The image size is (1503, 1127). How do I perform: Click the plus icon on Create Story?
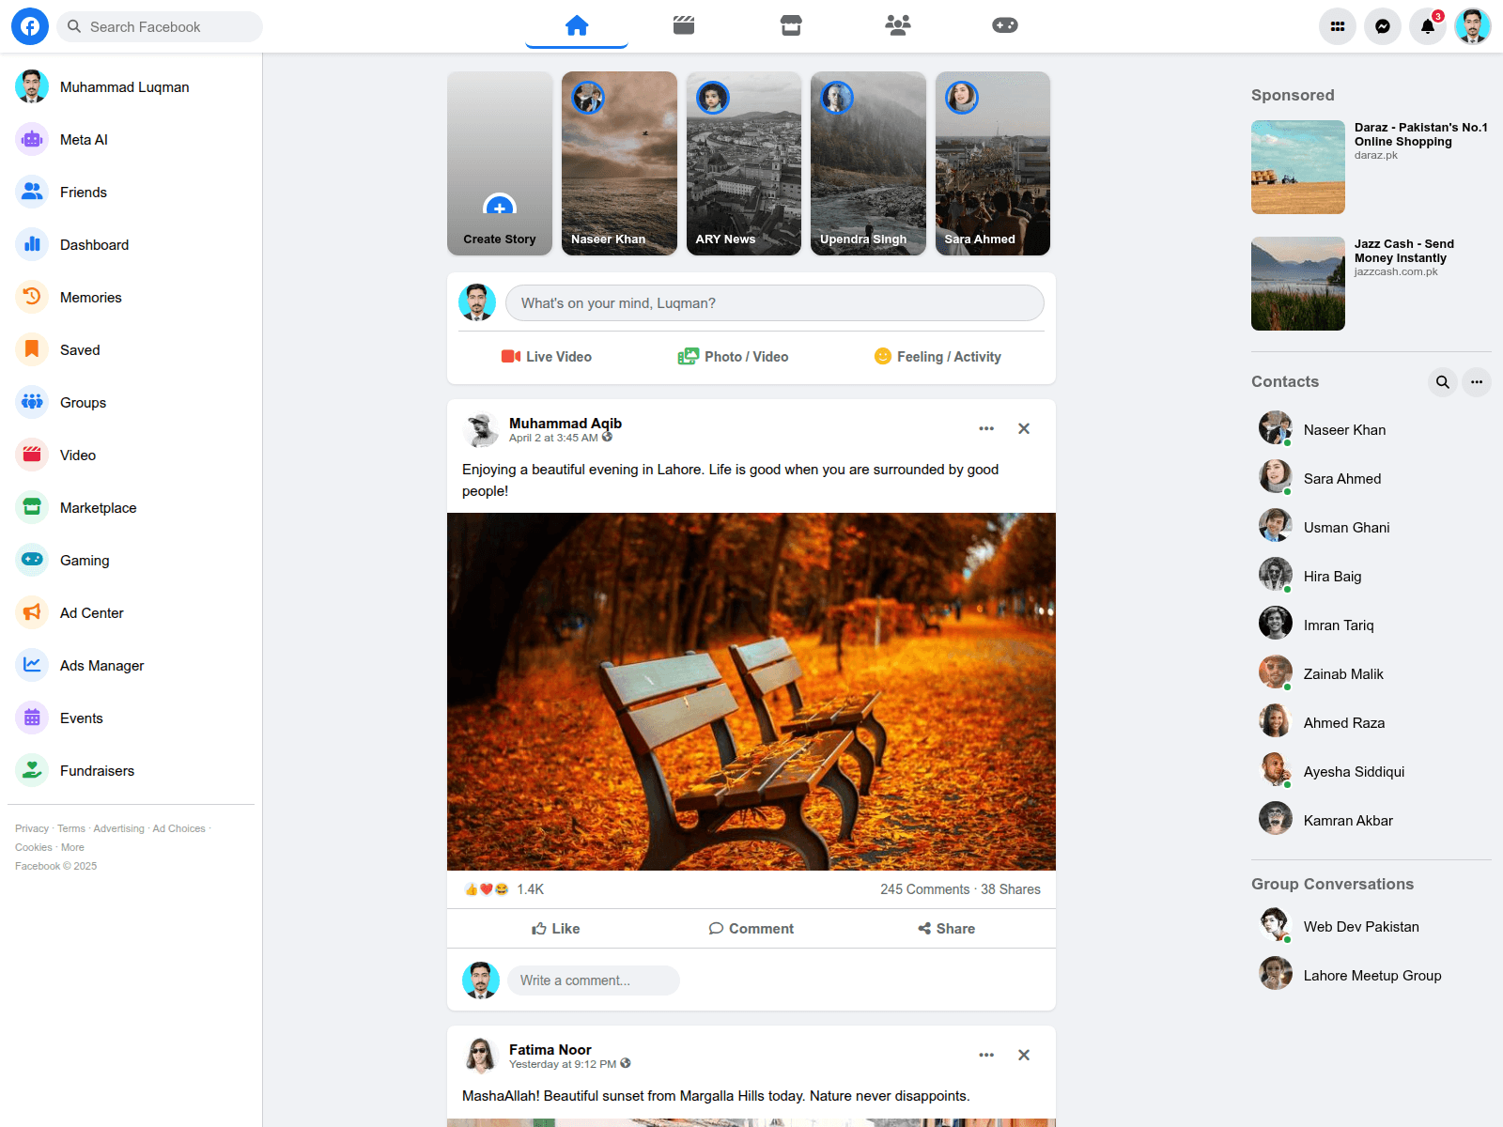[500, 208]
